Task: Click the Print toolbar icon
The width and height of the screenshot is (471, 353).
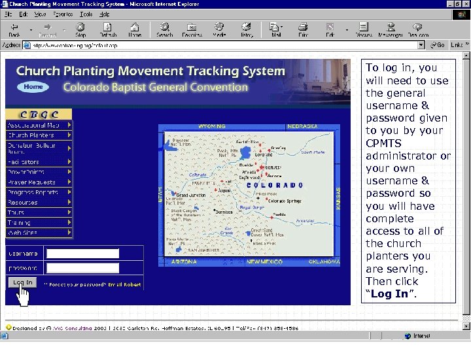Action: (303, 29)
